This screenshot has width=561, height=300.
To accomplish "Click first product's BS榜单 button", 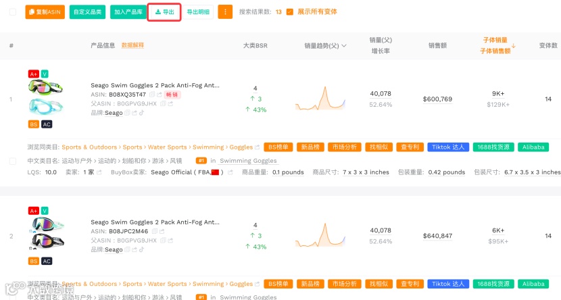I will pyautogui.click(x=278, y=147).
